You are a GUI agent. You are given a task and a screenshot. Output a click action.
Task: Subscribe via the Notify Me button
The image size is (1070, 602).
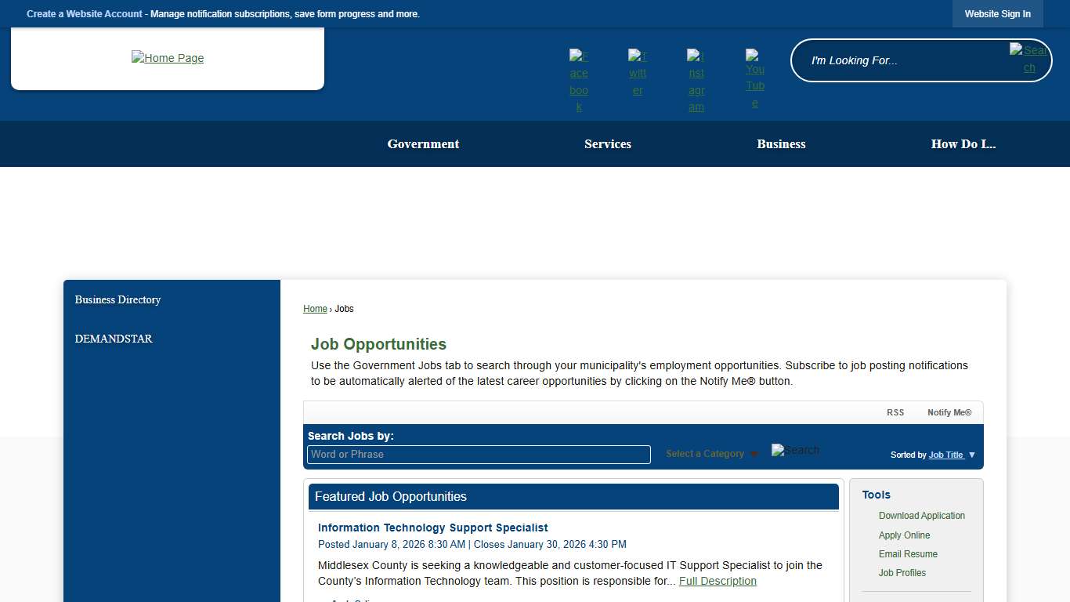pos(949,412)
